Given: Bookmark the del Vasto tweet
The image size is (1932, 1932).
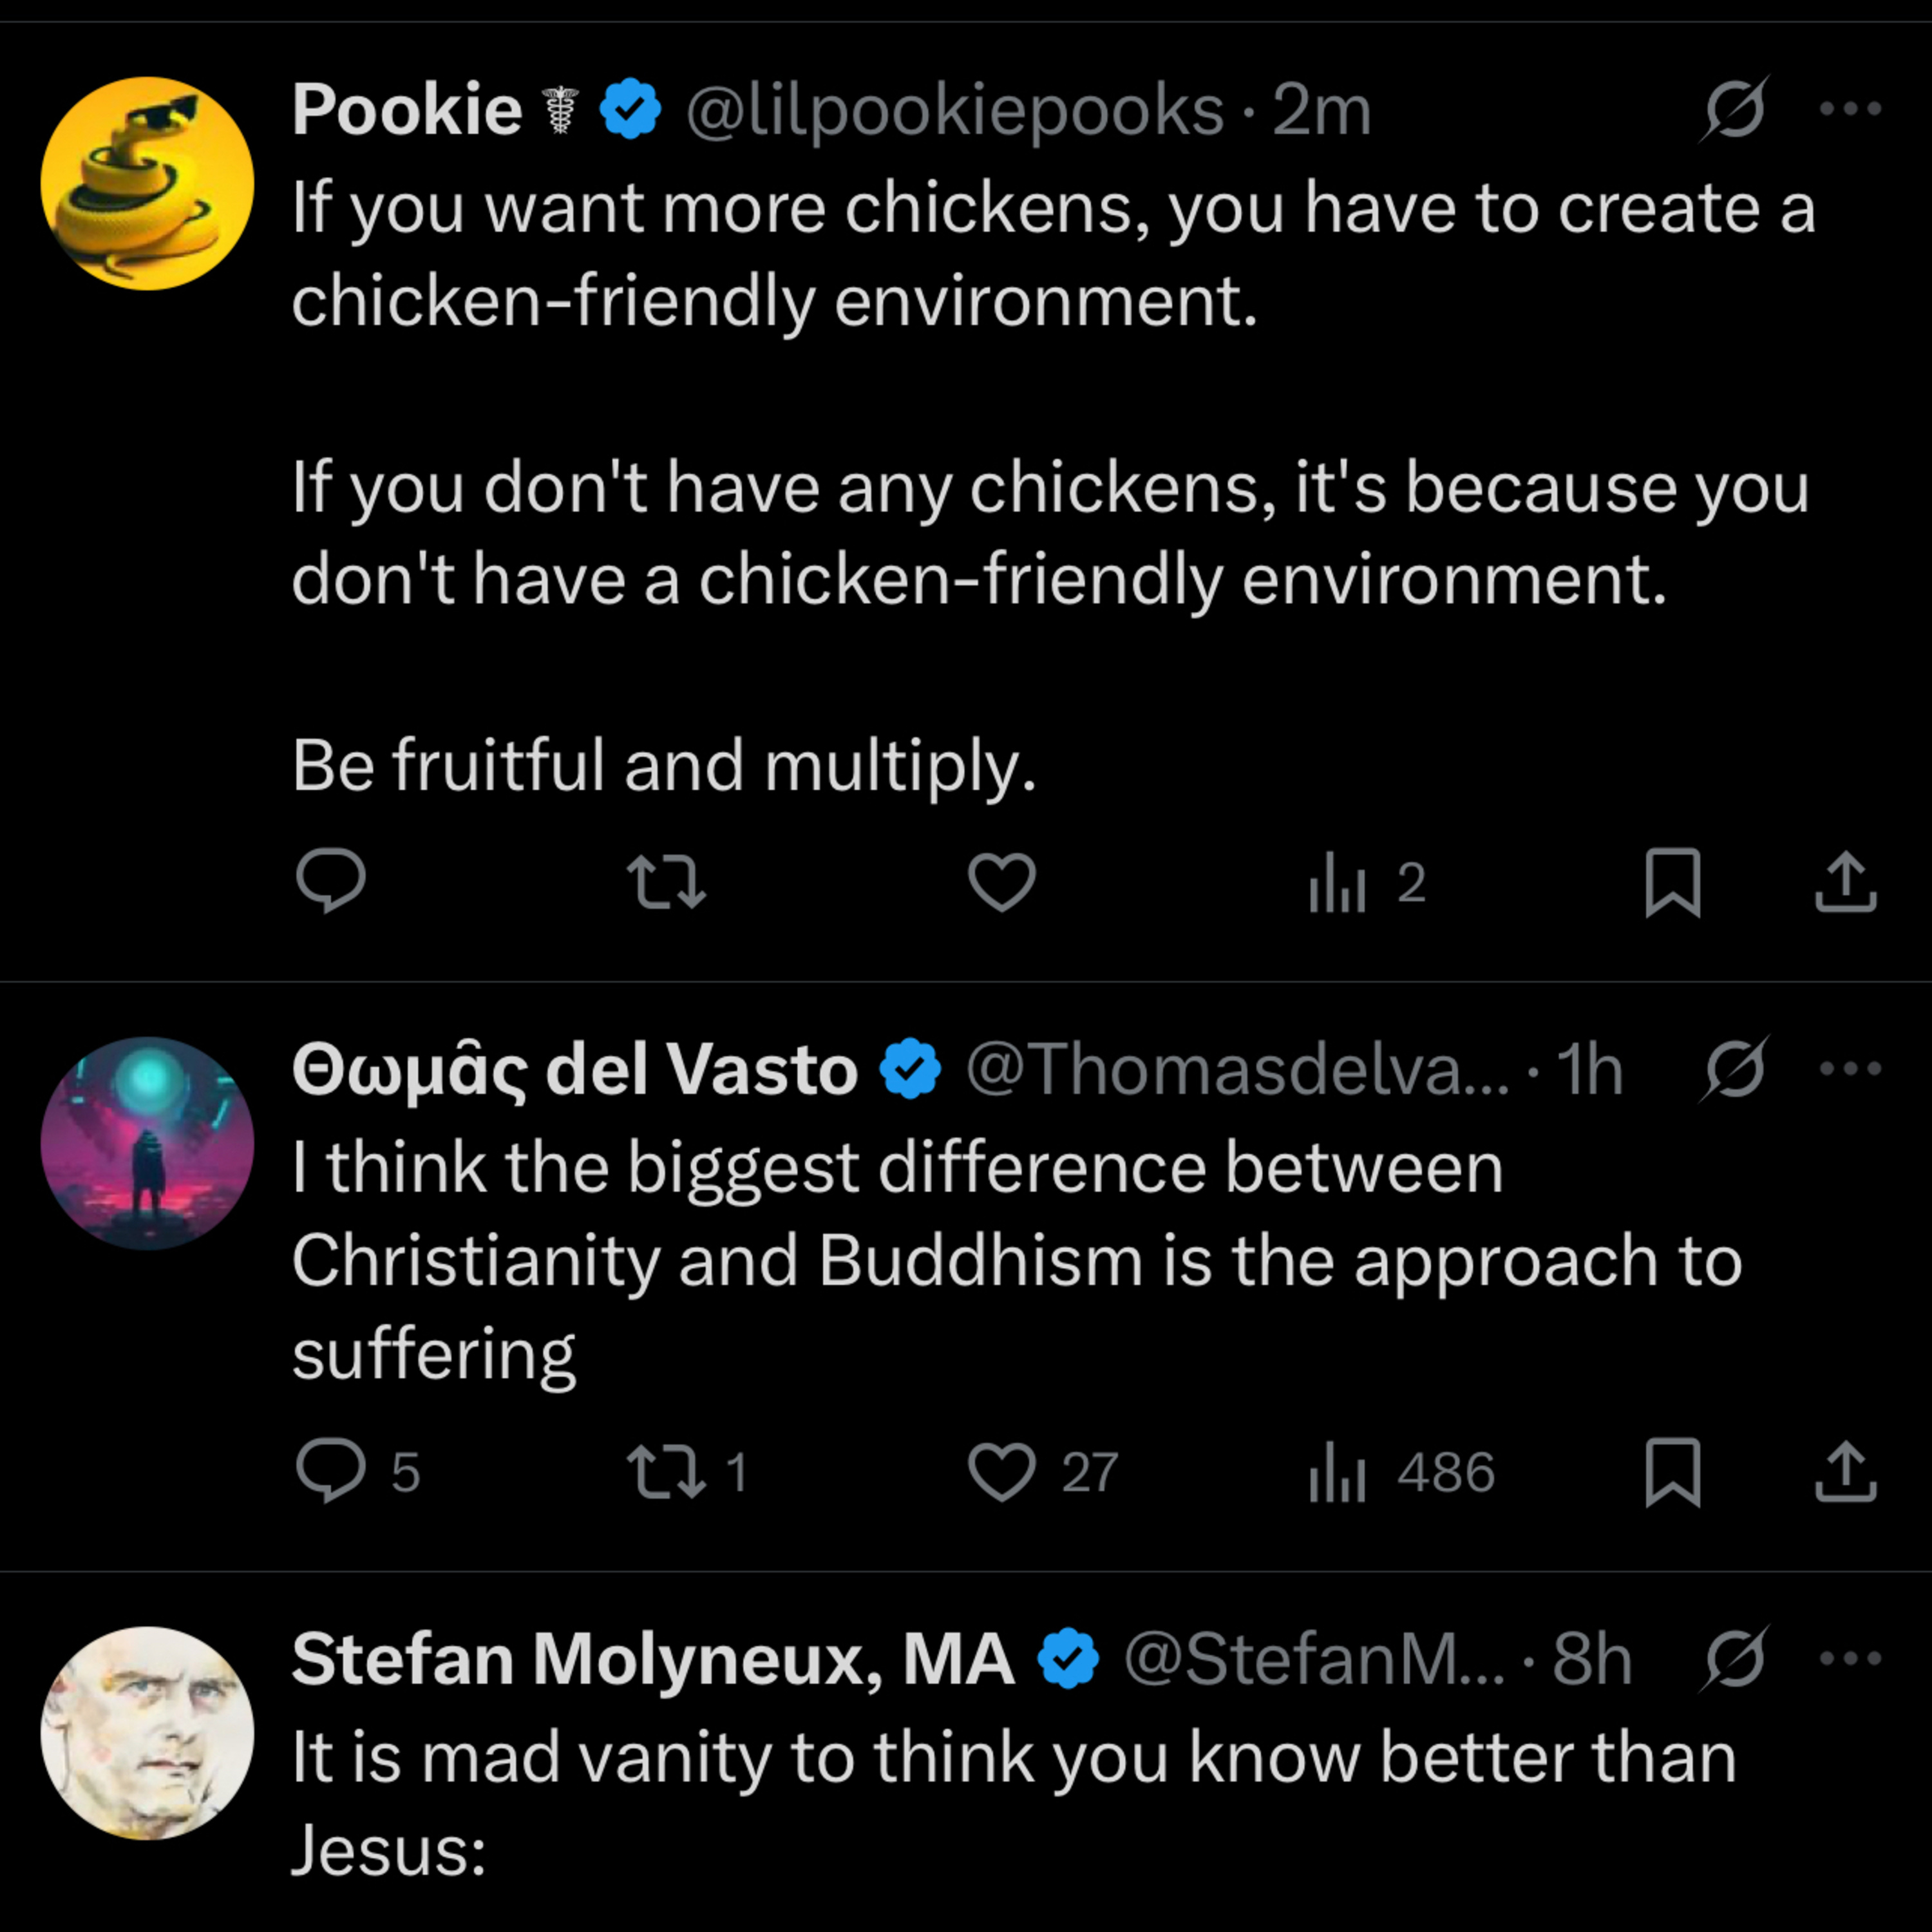Looking at the screenshot, I should (x=1672, y=1472).
